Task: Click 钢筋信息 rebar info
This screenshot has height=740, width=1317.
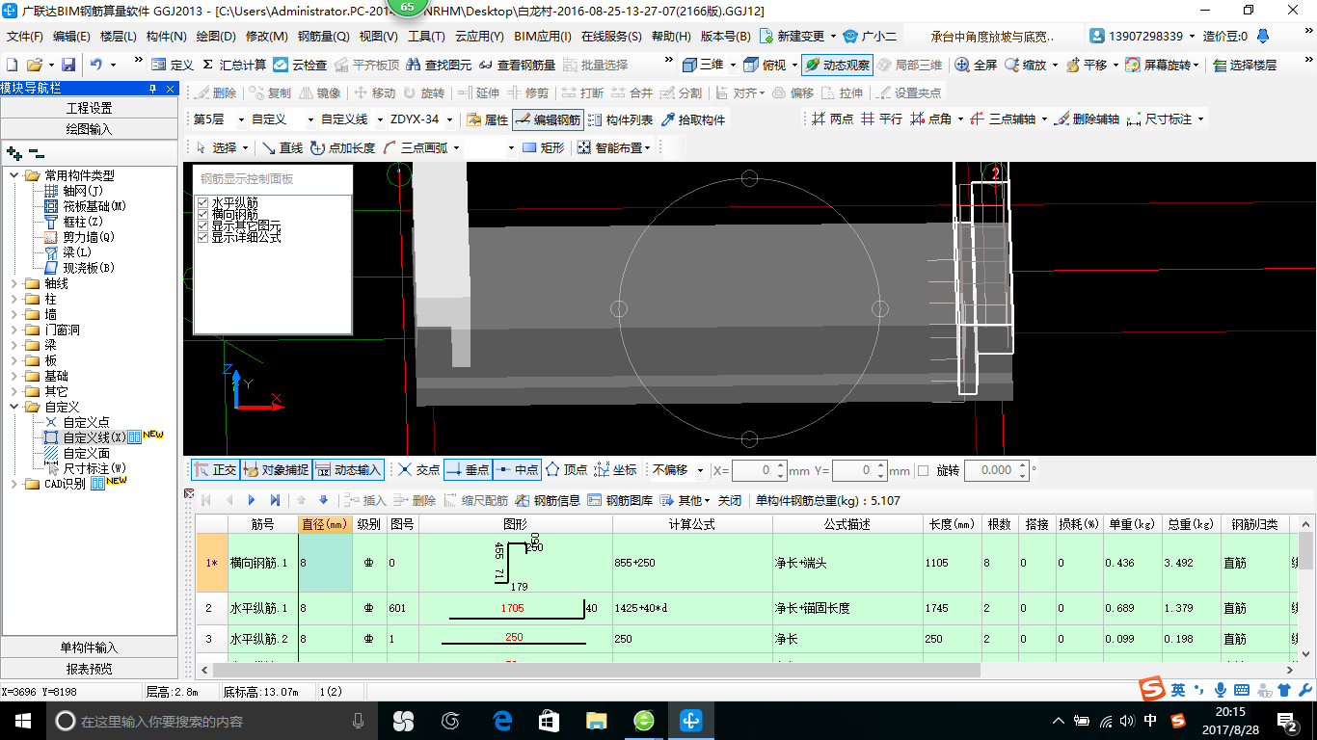Action: pyautogui.click(x=548, y=501)
